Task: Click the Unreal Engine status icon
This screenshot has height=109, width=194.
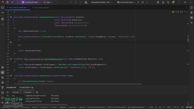Action: 86,2
